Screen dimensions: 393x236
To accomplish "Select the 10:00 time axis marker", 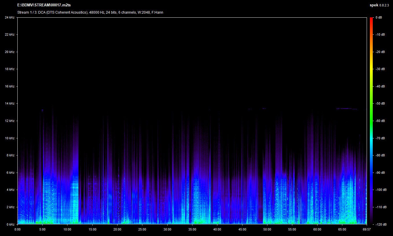I will coord(67,229).
